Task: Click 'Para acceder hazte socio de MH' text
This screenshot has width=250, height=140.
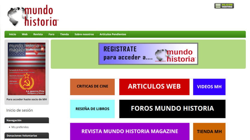Action: click(x=27, y=99)
